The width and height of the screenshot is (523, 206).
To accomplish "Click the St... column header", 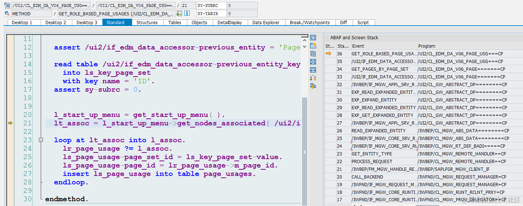I will coord(330,46).
